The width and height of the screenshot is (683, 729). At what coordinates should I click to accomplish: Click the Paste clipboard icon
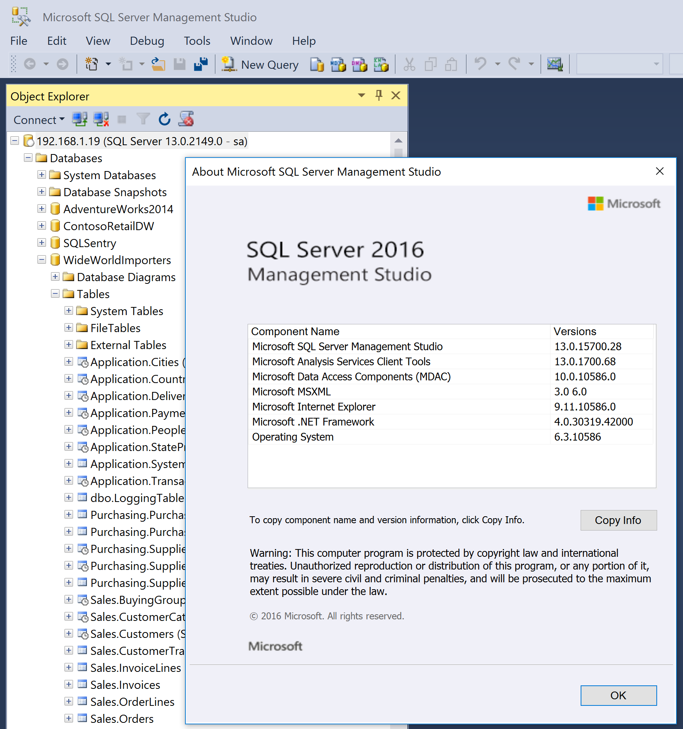coord(451,64)
